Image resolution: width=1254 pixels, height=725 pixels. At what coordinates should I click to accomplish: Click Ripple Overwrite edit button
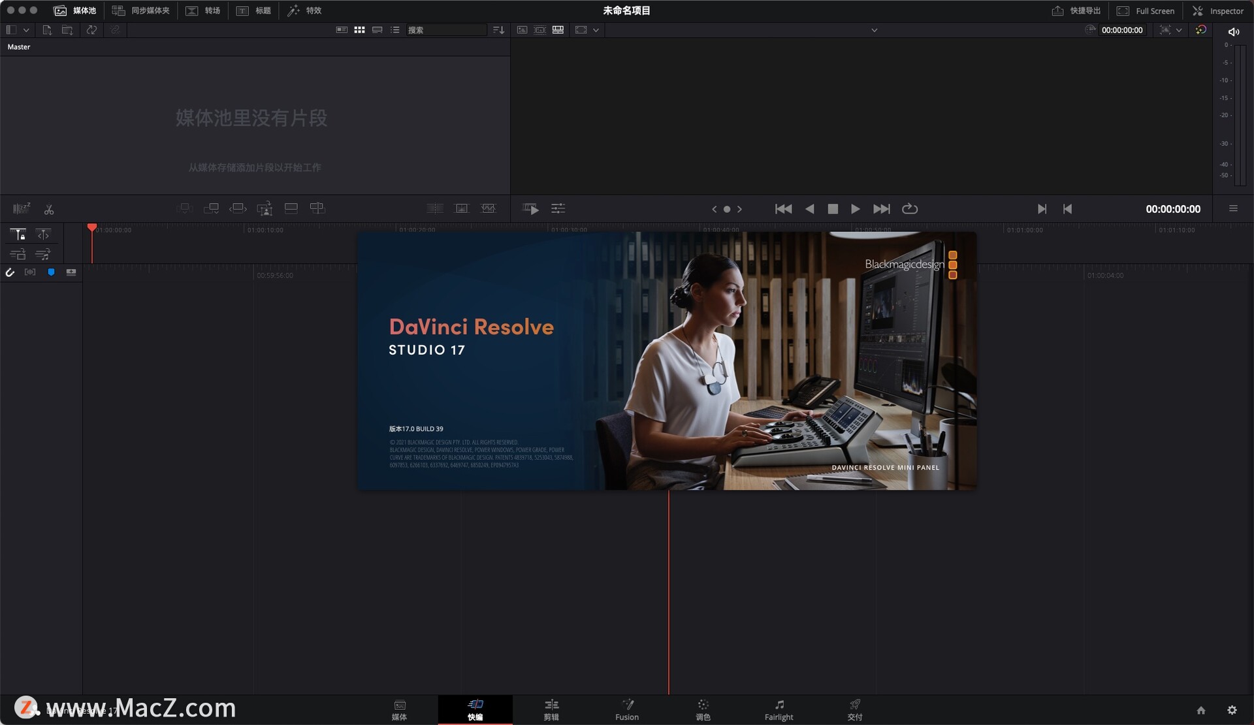pyautogui.click(x=238, y=208)
